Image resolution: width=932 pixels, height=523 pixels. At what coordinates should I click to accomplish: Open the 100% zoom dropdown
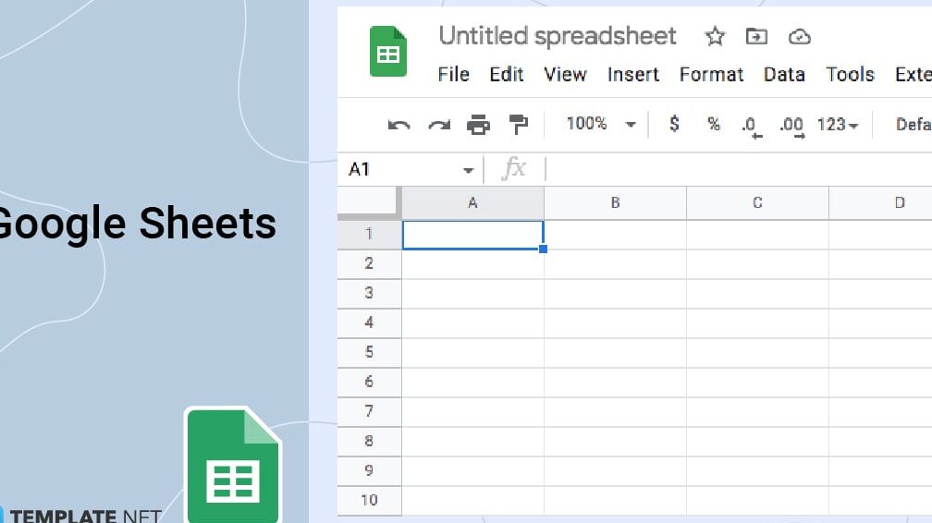pyautogui.click(x=601, y=124)
